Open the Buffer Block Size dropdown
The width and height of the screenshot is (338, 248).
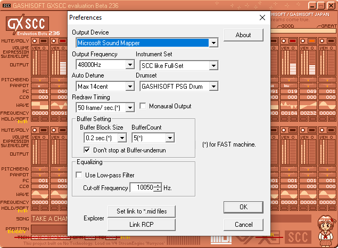click(x=122, y=138)
